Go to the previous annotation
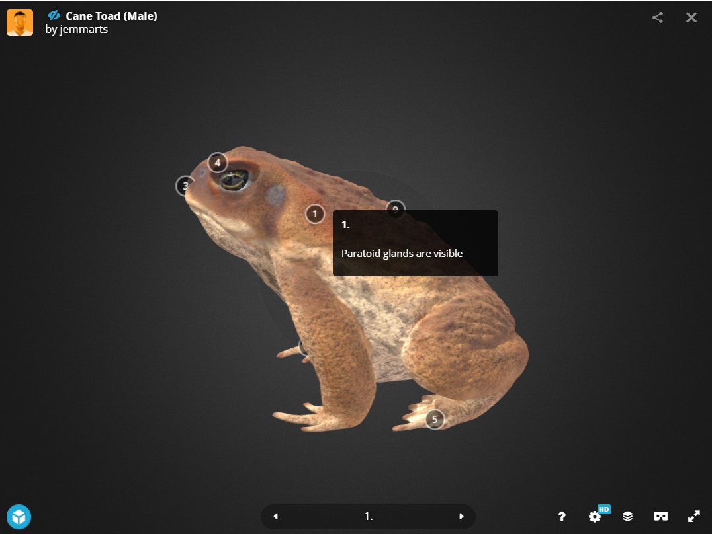712x534 pixels. [276, 517]
